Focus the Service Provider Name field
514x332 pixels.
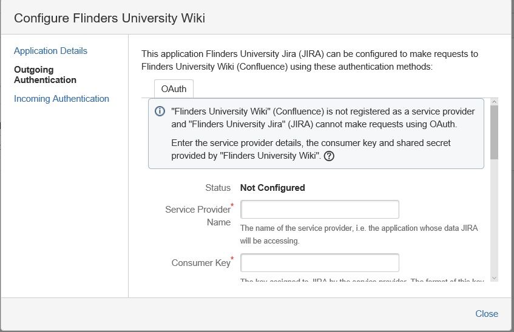coord(320,210)
